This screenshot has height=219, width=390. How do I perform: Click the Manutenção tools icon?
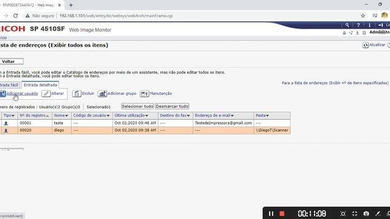(x=144, y=94)
